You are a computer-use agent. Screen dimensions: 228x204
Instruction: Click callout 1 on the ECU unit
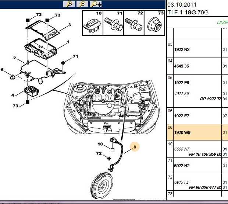tap(68, 42)
